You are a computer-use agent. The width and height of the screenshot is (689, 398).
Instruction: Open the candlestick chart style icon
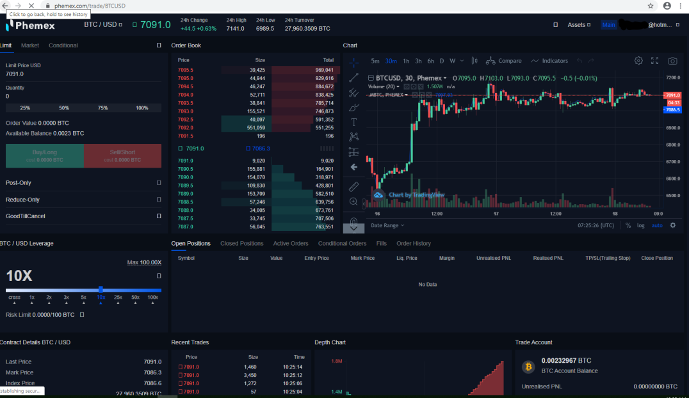tap(474, 61)
